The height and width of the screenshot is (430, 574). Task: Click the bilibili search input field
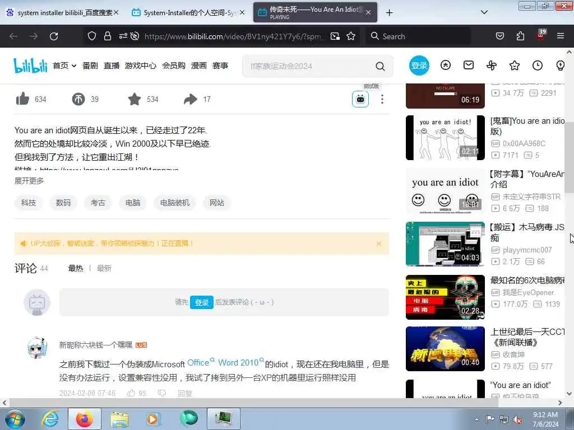tap(309, 66)
